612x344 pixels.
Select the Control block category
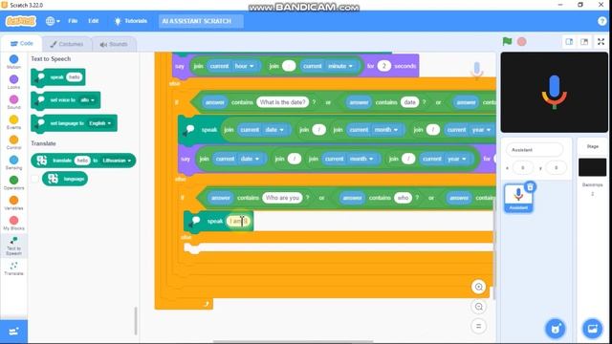click(x=13, y=142)
